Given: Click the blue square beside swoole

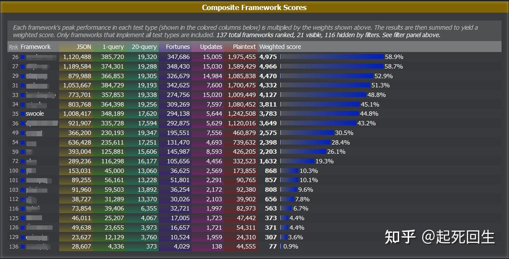Looking at the screenshot, I should [x=23, y=114].
